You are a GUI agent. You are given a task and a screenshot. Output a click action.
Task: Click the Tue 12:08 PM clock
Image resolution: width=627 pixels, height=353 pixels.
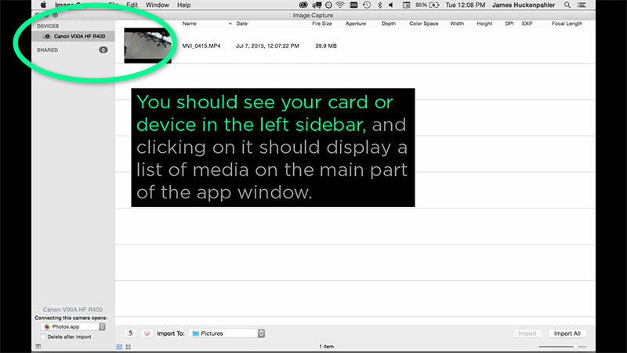[465, 5]
